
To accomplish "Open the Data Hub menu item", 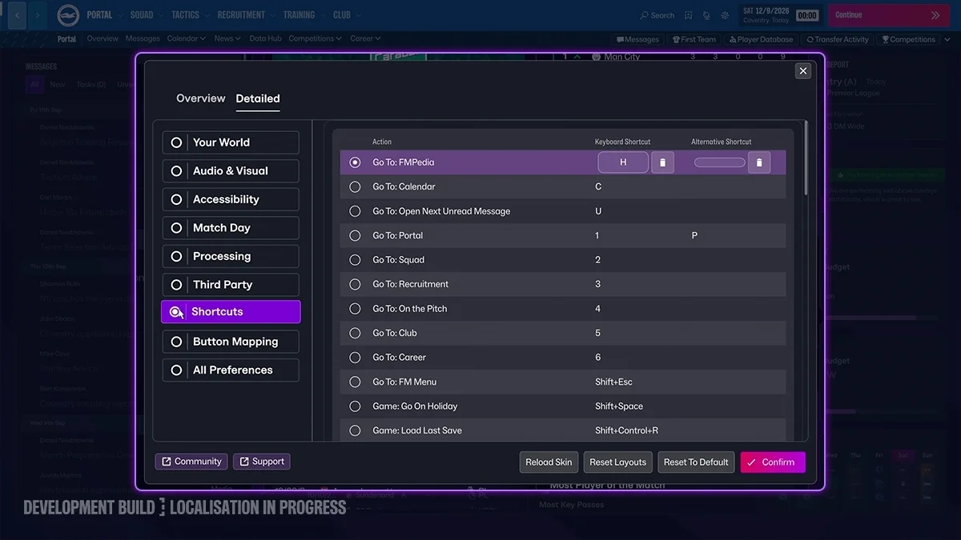I will (x=265, y=38).
